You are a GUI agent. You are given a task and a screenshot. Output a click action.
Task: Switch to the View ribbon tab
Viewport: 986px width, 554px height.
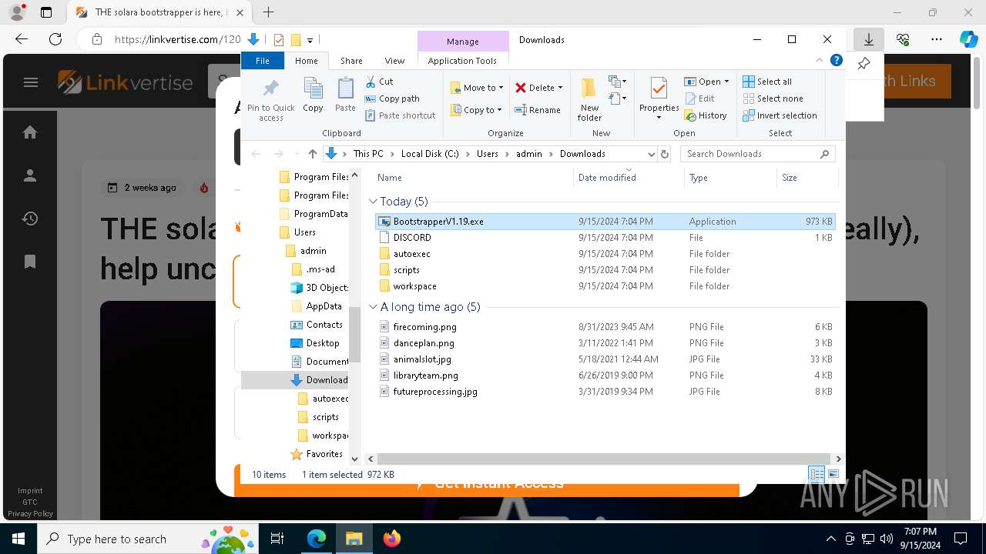click(x=394, y=61)
